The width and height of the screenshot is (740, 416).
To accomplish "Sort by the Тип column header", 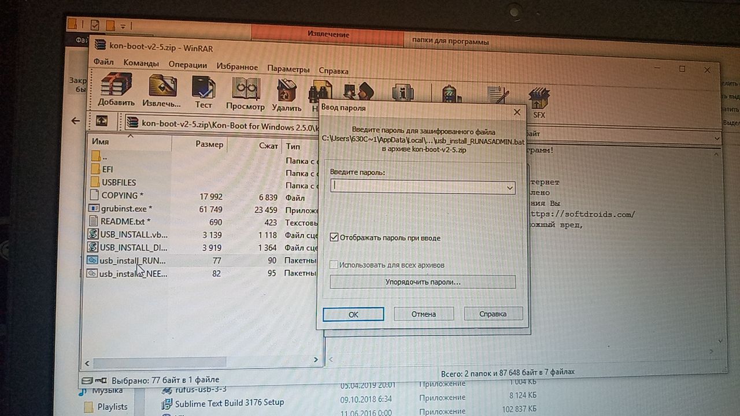I will [x=293, y=147].
